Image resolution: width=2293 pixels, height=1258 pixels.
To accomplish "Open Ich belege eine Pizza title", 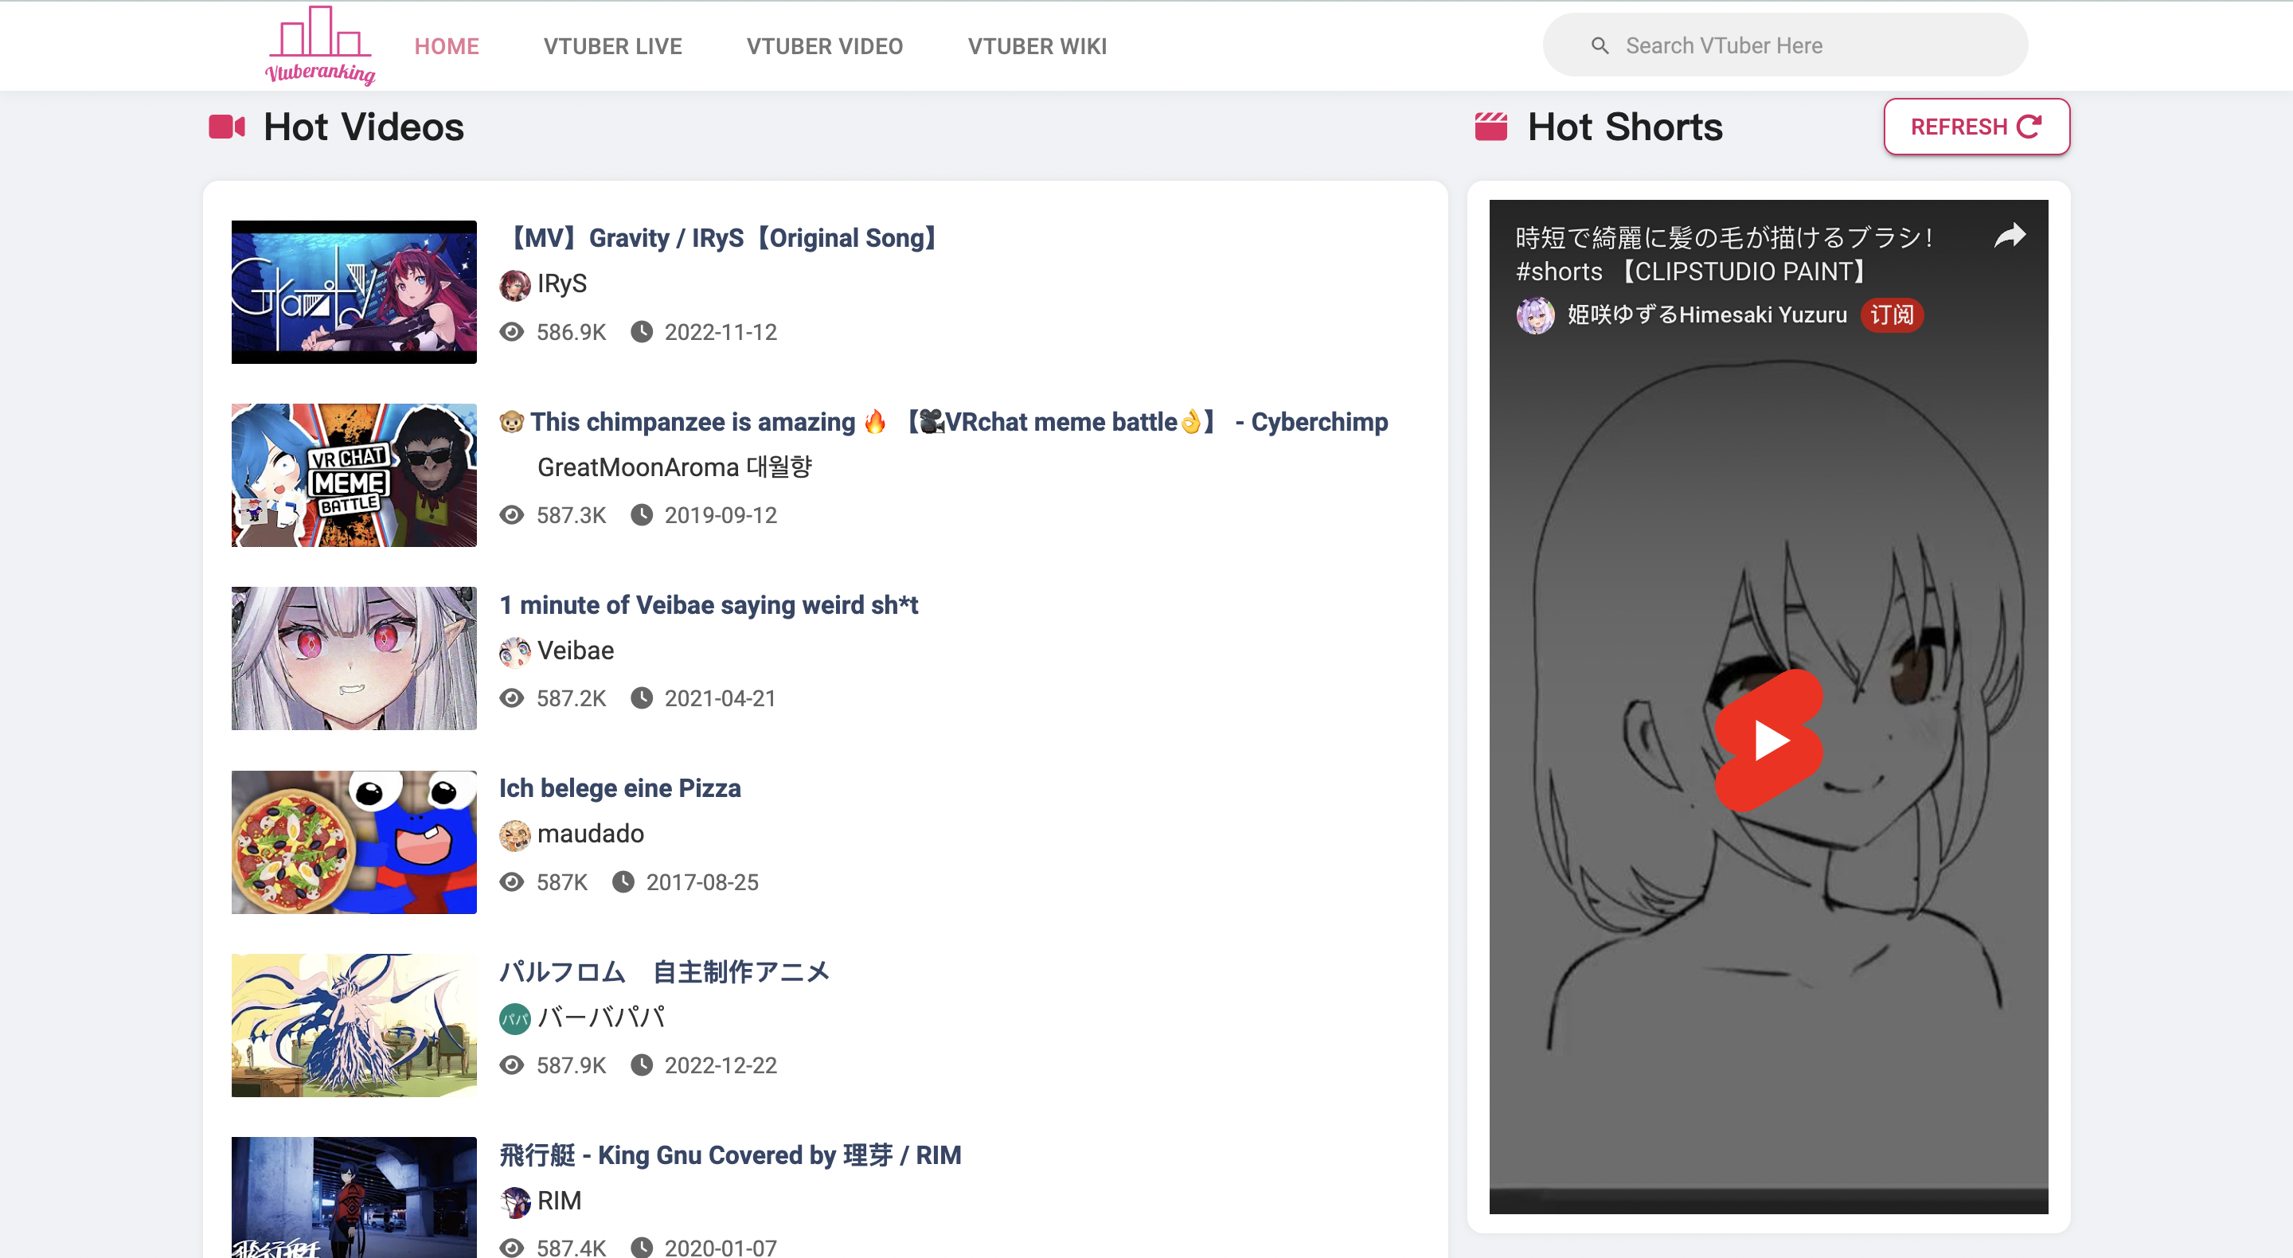I will pyautogui.click(x=619, y=788).
